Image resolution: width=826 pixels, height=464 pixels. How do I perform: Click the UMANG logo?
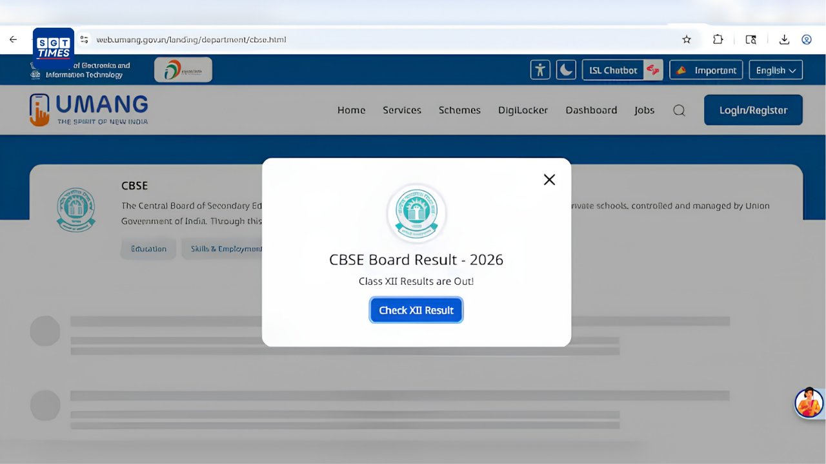[89, 110]
